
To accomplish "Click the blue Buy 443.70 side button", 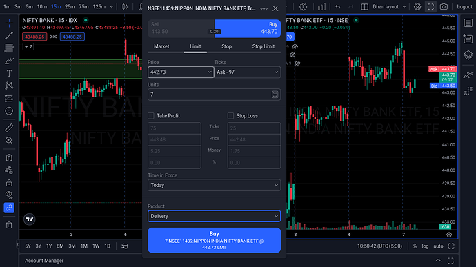I will (x=248, y=28).
